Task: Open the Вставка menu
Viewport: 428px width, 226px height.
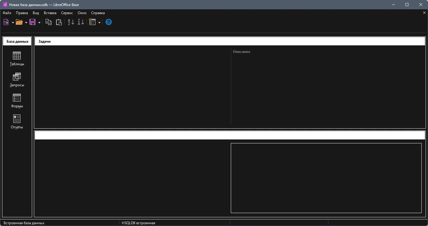Action: (x=50, y=13)
